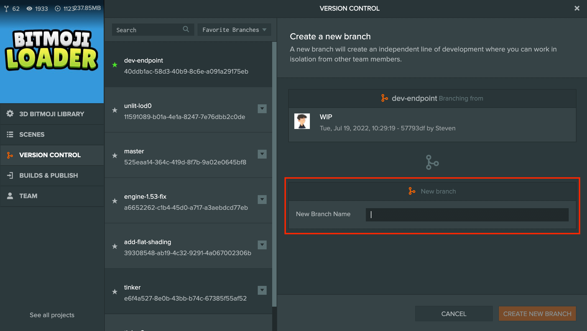
Task: Click Steven's avatar on WIP checkpoint
Action: (302, 121)
